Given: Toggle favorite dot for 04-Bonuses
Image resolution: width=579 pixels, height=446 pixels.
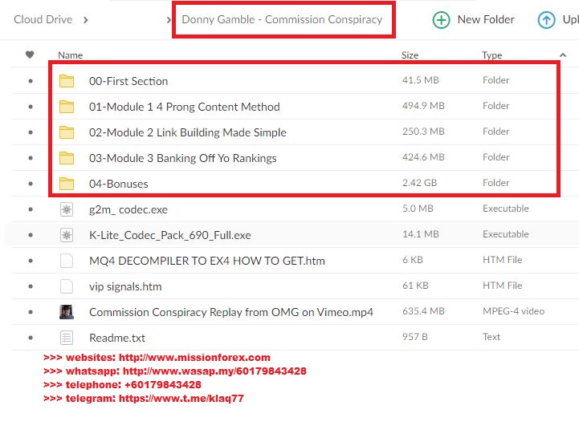Looking at the screenshot, I should point(31,184).
